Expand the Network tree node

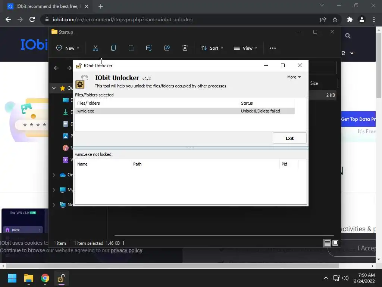[54, 205]
